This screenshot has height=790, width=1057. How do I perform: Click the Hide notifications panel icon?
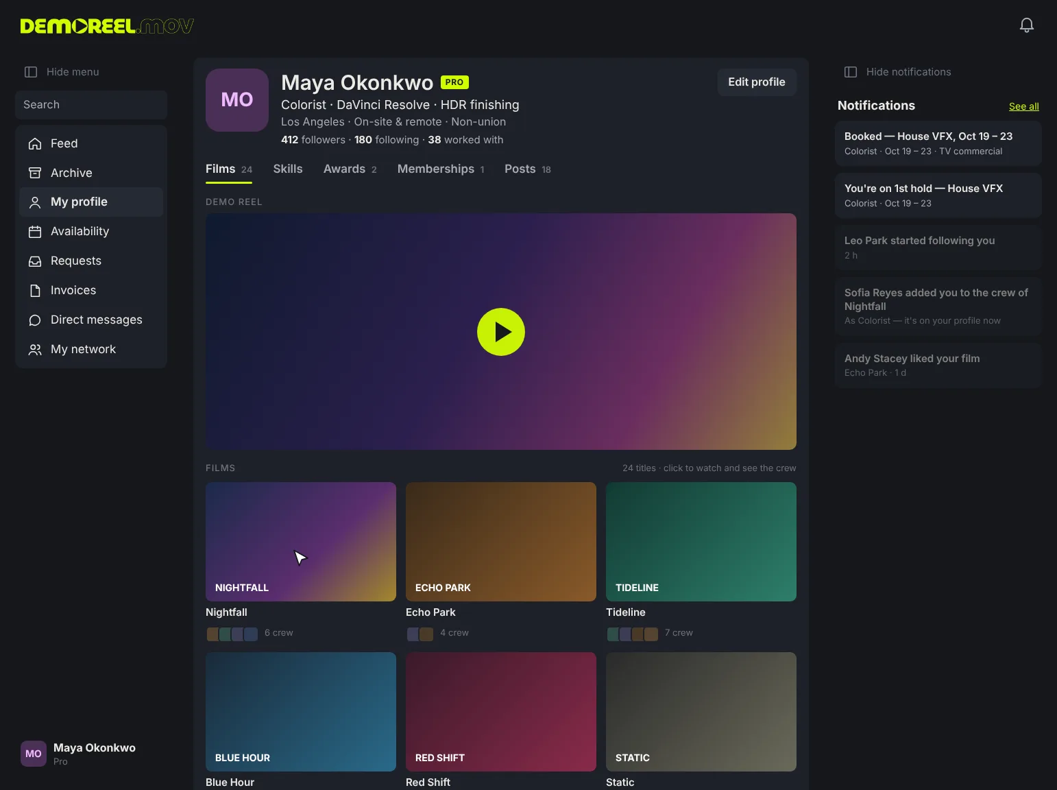[851, 72]
